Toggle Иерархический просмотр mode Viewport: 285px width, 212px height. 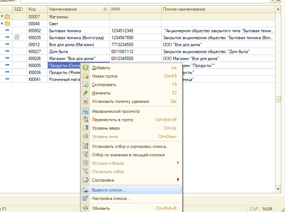coord(131,111)
